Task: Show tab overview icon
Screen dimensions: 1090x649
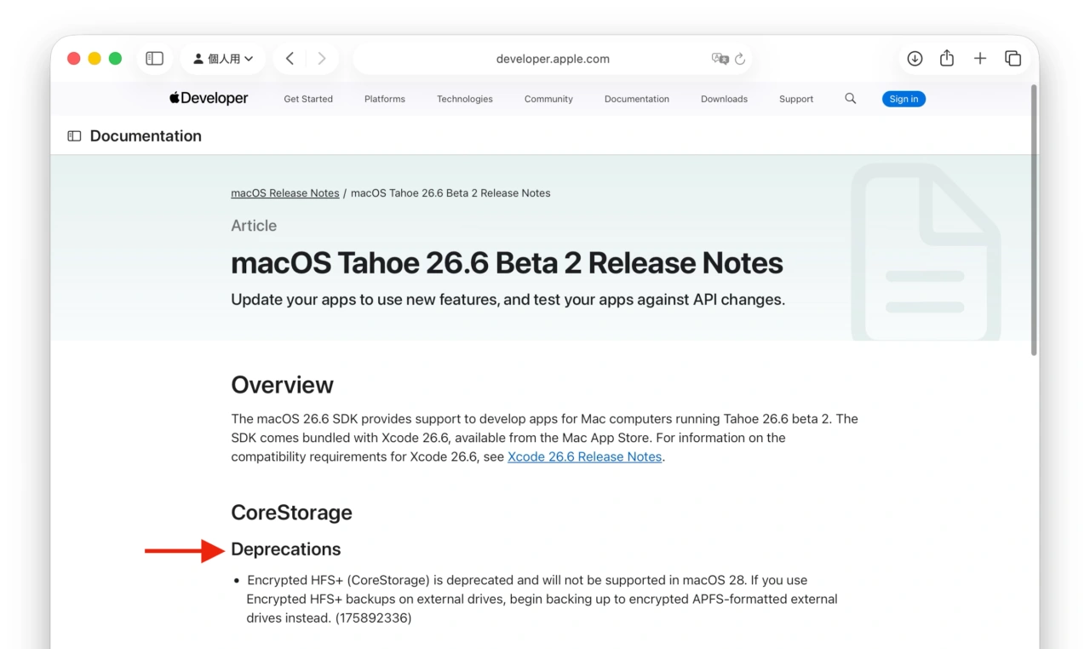Action: (1013, 59)
